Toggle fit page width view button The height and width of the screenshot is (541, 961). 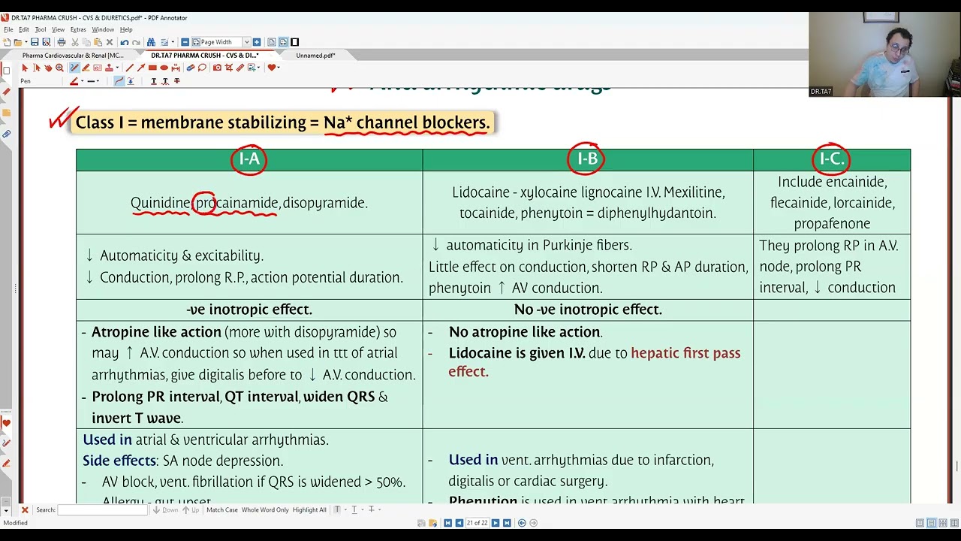[283, 42]
